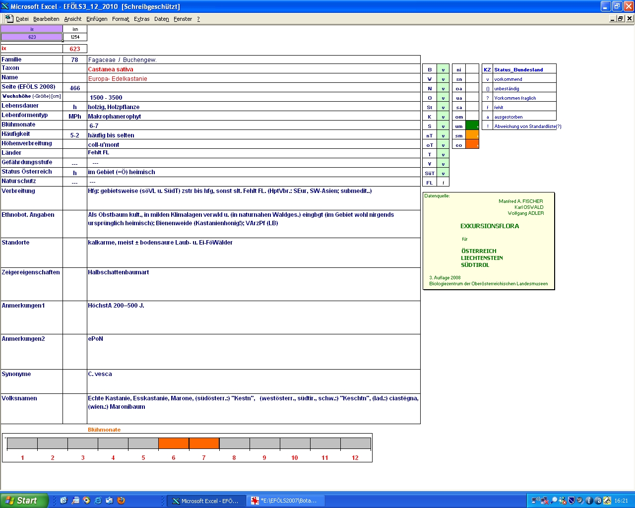Click the 'EXKURSIONSFLORA' title in Datenquelle box
This screenshot has height=508, width=635.
point(490,226)
